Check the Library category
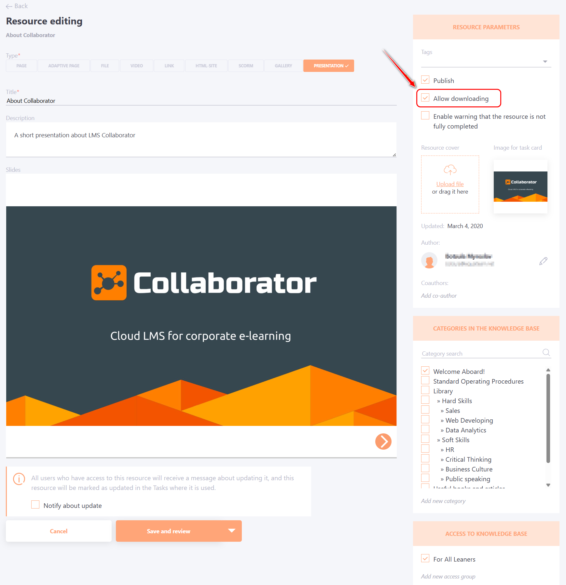The image size is (566, 585). 425,390
